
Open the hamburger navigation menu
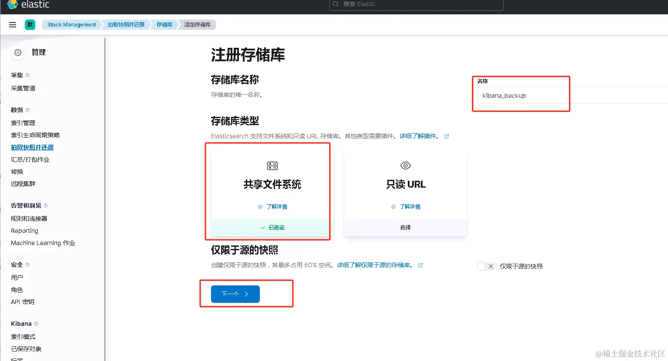pos(13,25)
